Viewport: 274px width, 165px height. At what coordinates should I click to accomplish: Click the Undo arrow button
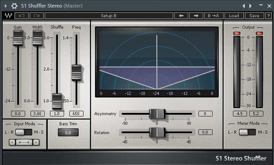click(x=22, y=16)
